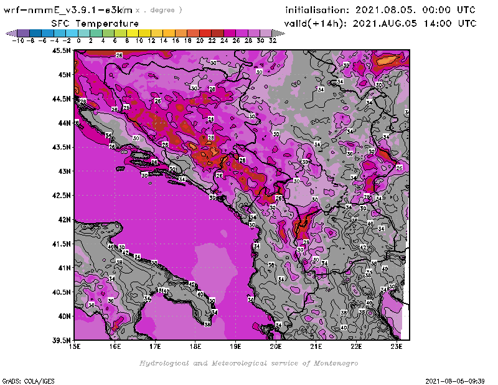Click the legend value label '-10'
The width and height of the screenshot is (498, 385).
pos(18,40)
